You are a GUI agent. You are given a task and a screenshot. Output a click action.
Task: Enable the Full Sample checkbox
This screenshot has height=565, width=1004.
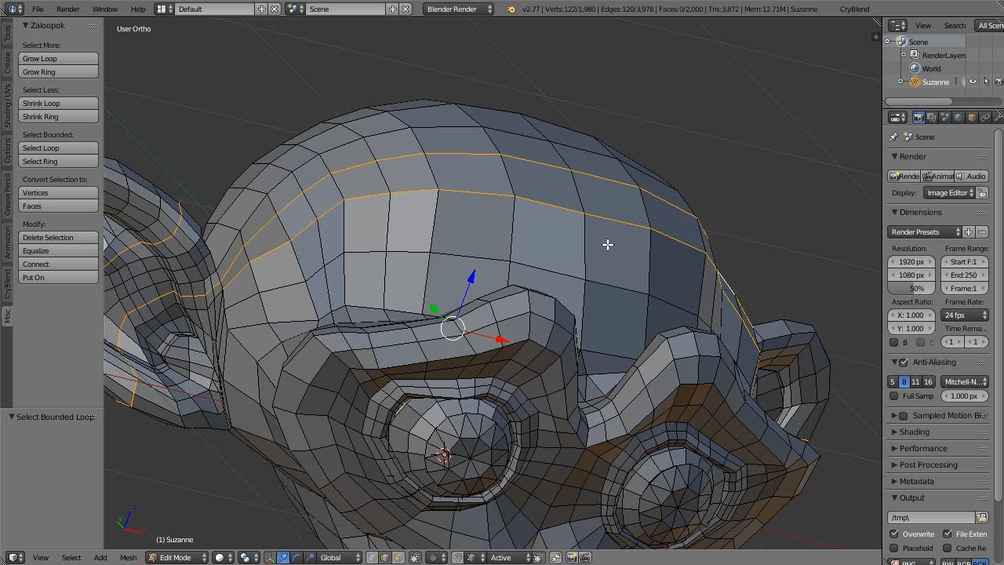[894, 396]
